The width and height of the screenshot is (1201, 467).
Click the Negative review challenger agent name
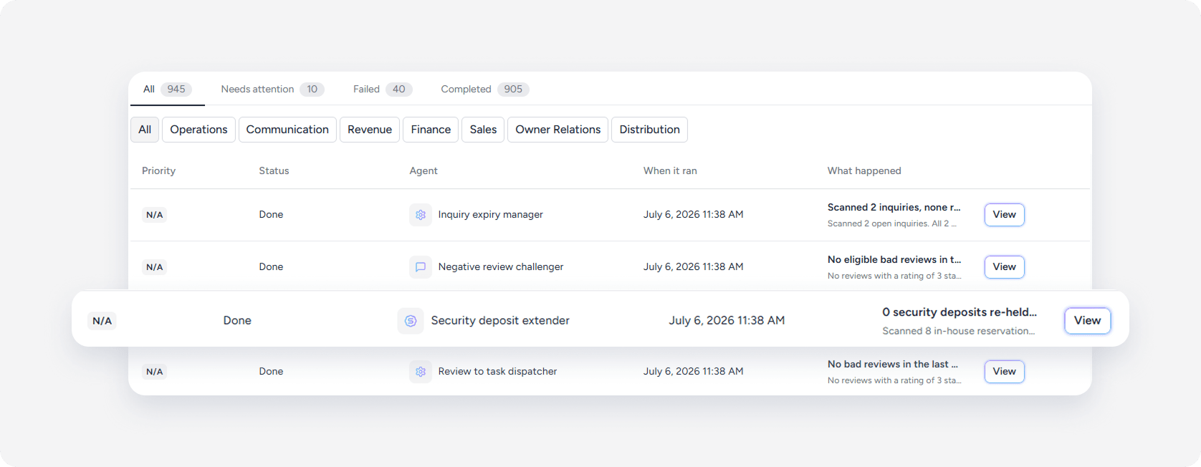click(x=501, y=267)
